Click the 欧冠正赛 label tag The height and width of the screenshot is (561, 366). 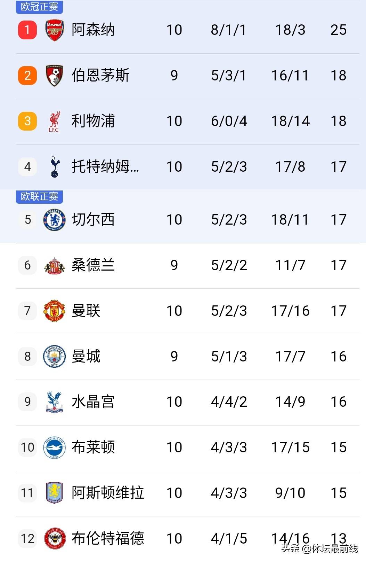(39, 7)
